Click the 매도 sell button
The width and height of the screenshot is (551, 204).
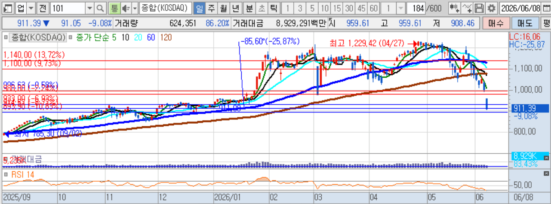[525, 23]
